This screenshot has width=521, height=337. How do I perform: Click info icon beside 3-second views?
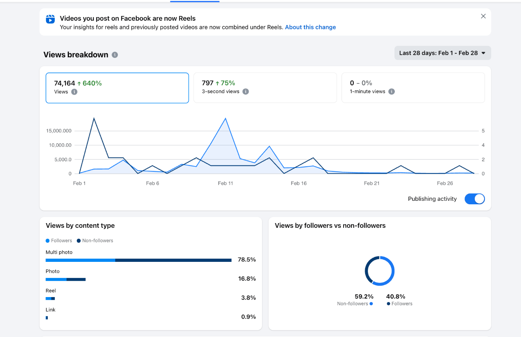(x=246, y=92)
